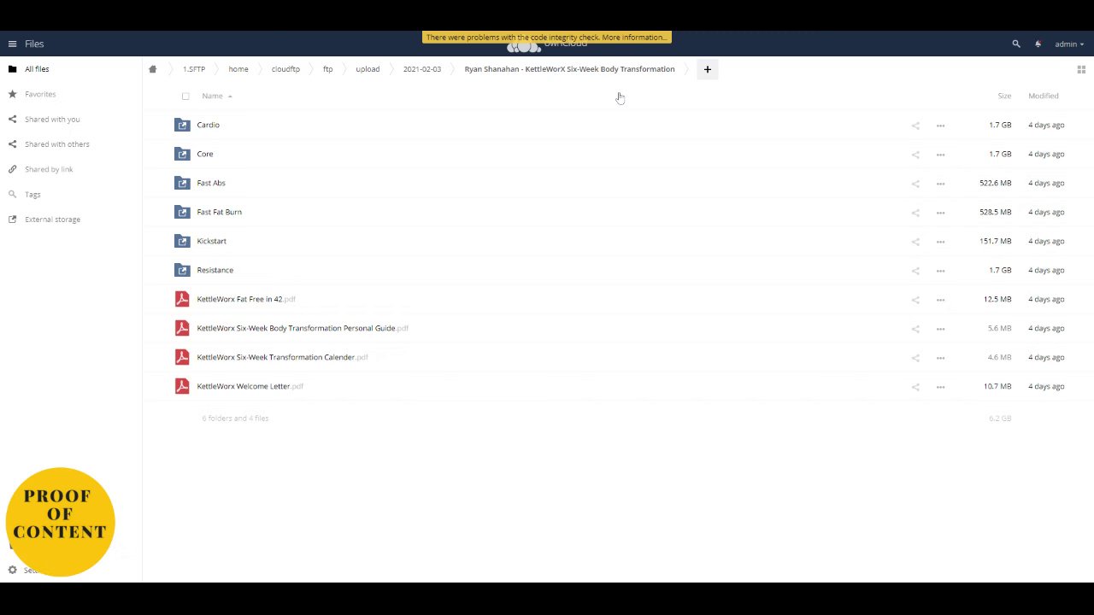This screenshot has width=1094, height=615.
Task: Click PDF icon for Personal Guide
Action: [x=182, y=328]
